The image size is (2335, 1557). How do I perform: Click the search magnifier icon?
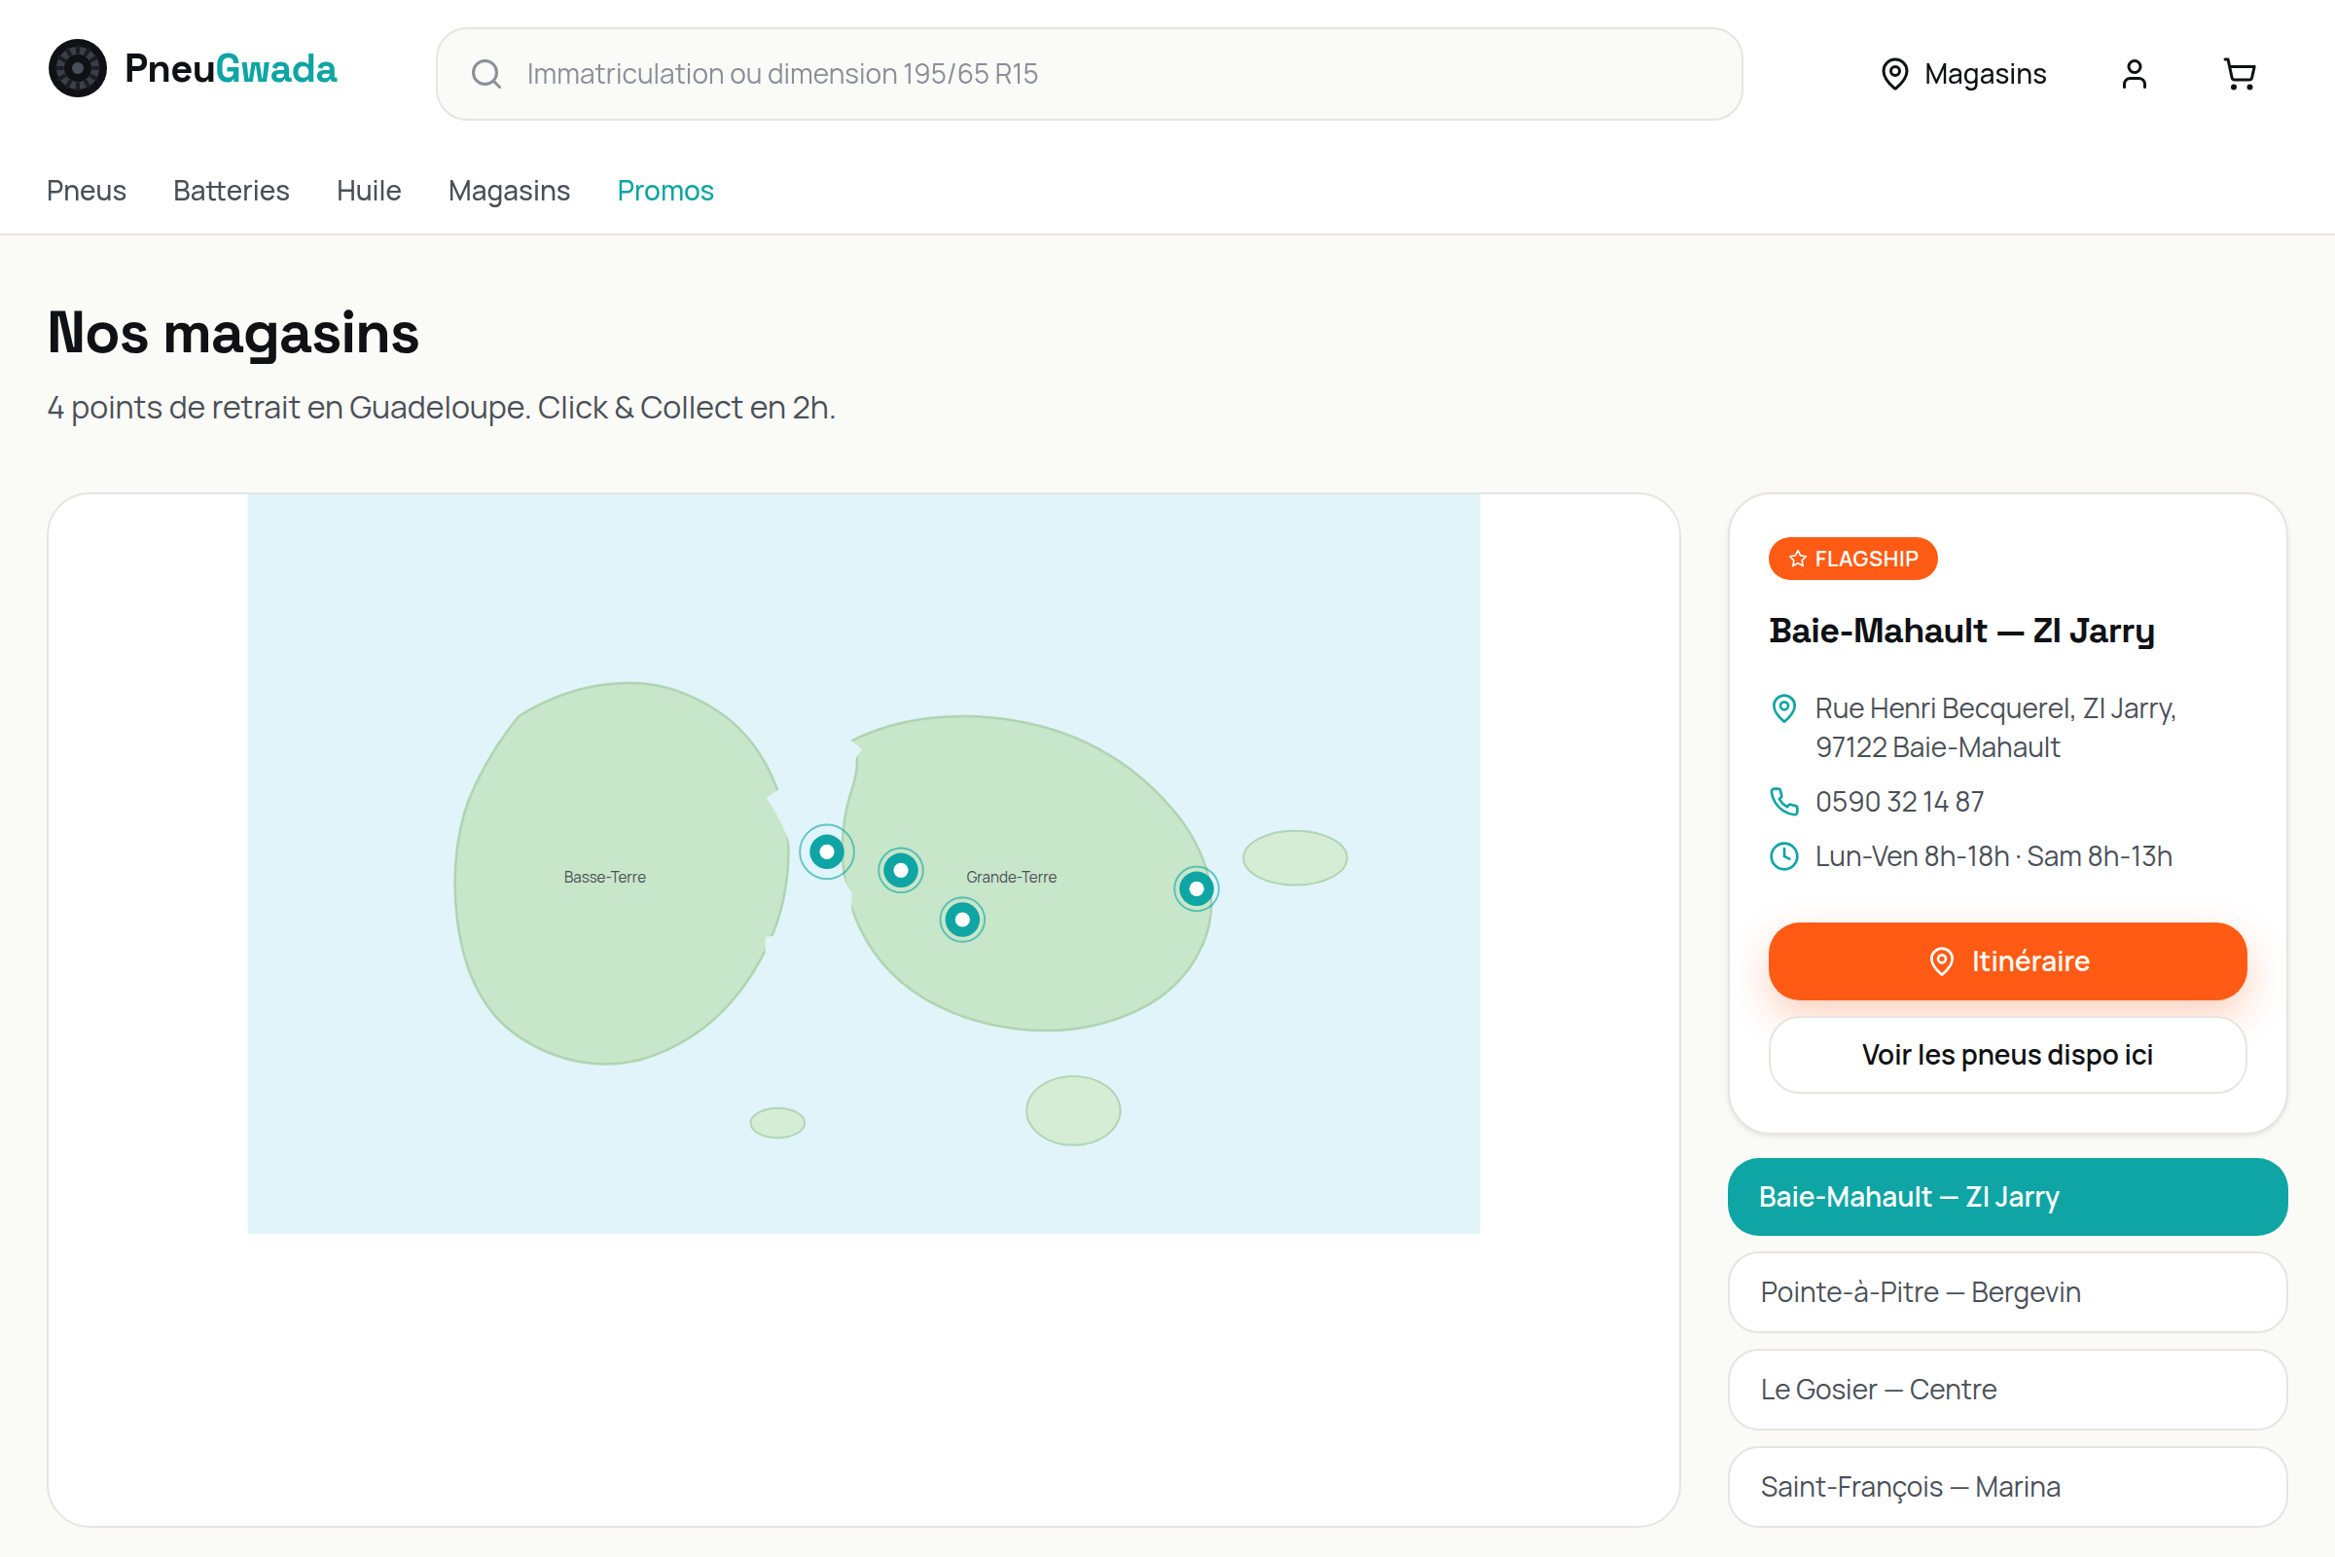coord(485,74)
